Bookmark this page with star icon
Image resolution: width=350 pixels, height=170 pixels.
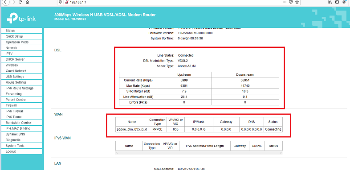[x=297, y=2]
